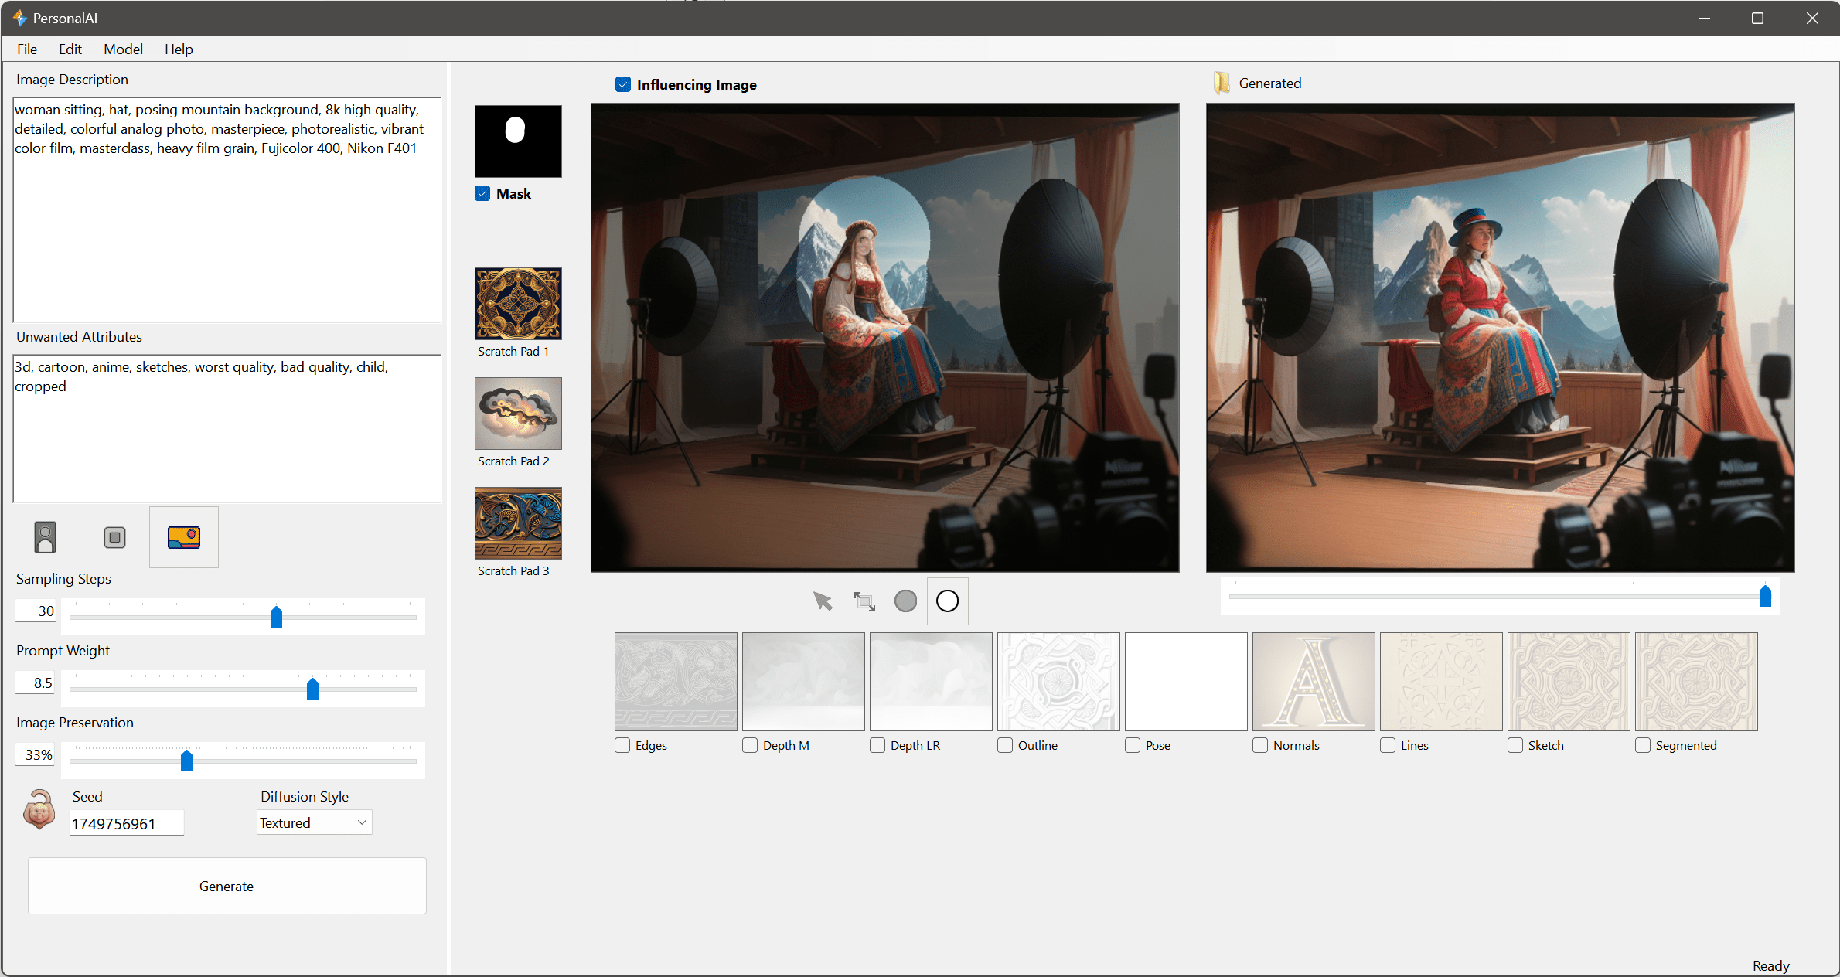
Task: Click the gray rounded square mode icon
Action: click(114, 537)
